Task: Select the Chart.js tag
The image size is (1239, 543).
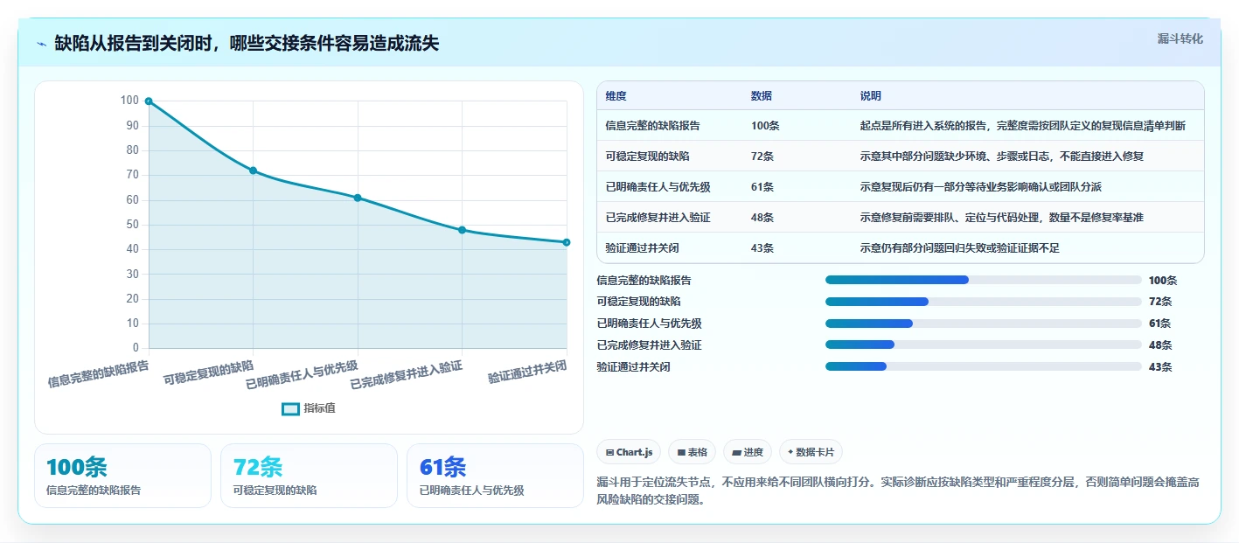Action: click(629, 452)
